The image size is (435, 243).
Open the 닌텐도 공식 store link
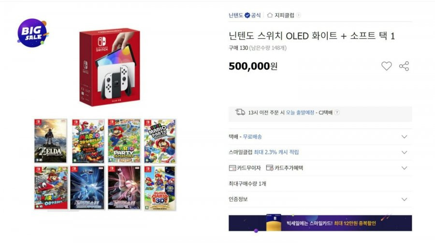point(245,15)
